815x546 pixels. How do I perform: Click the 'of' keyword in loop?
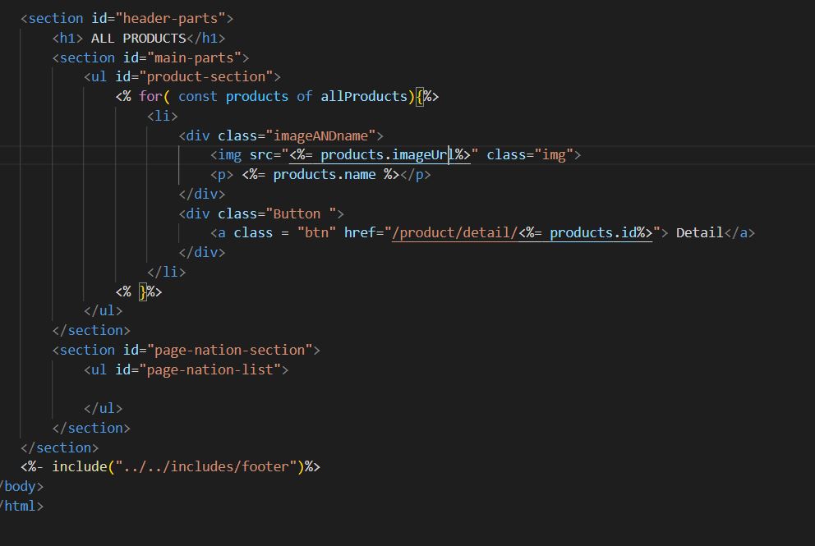point(305,97)
